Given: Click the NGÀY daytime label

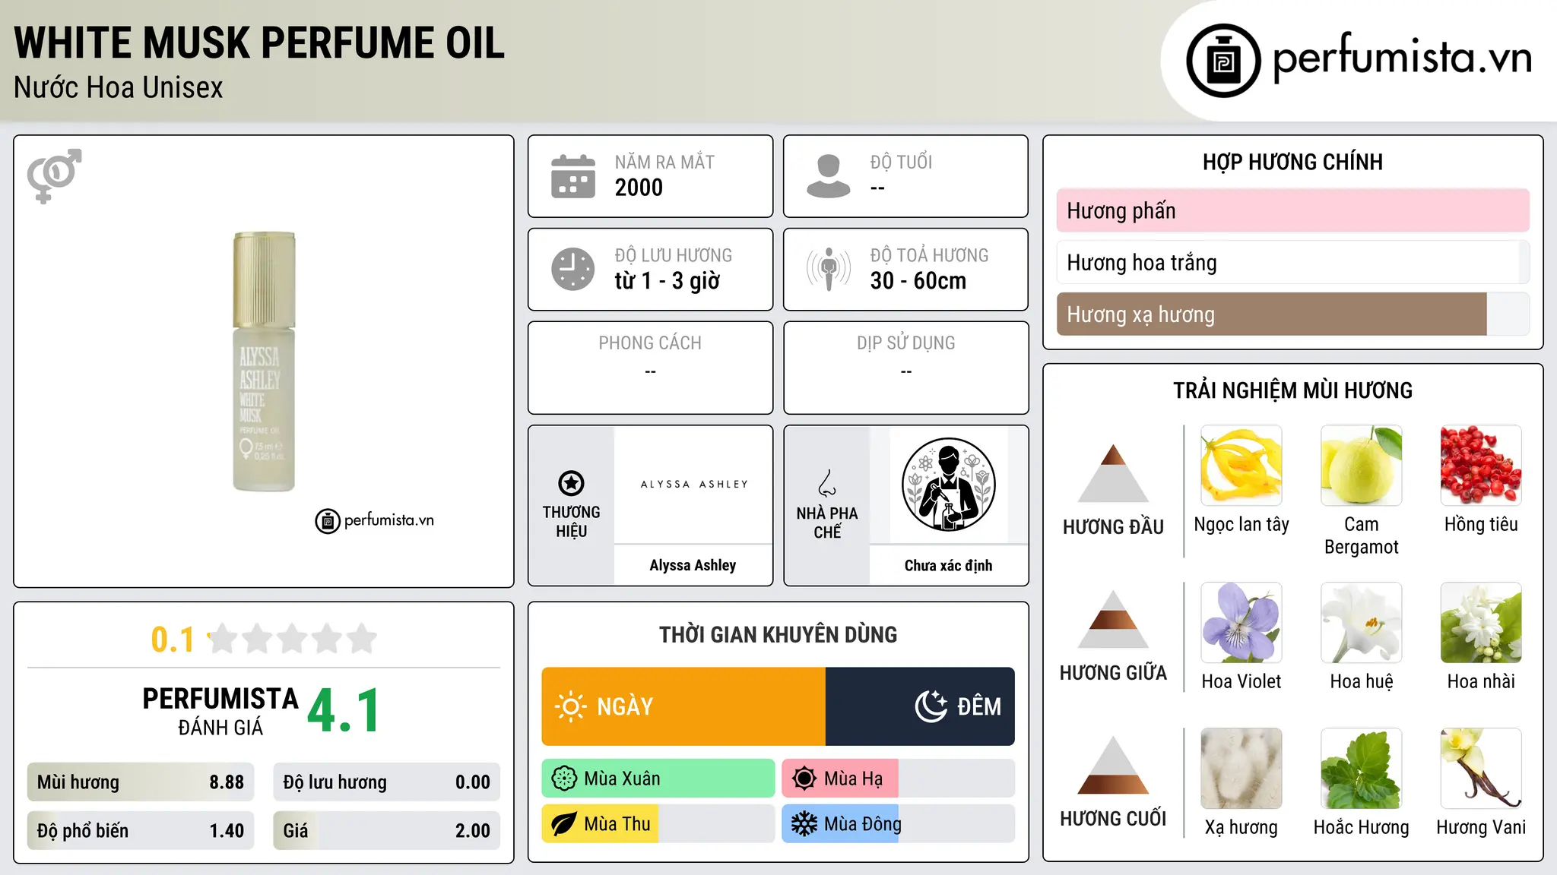Looking at the screenshot, I should pos(625,706).
